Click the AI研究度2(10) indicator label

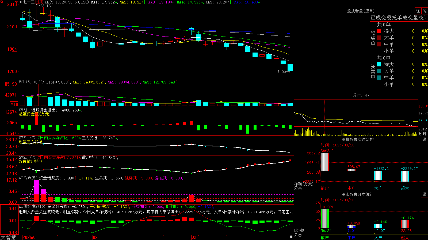[32, 206]
